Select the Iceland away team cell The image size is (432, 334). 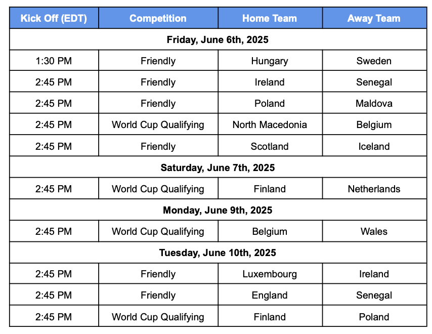[x=374, y=146]
